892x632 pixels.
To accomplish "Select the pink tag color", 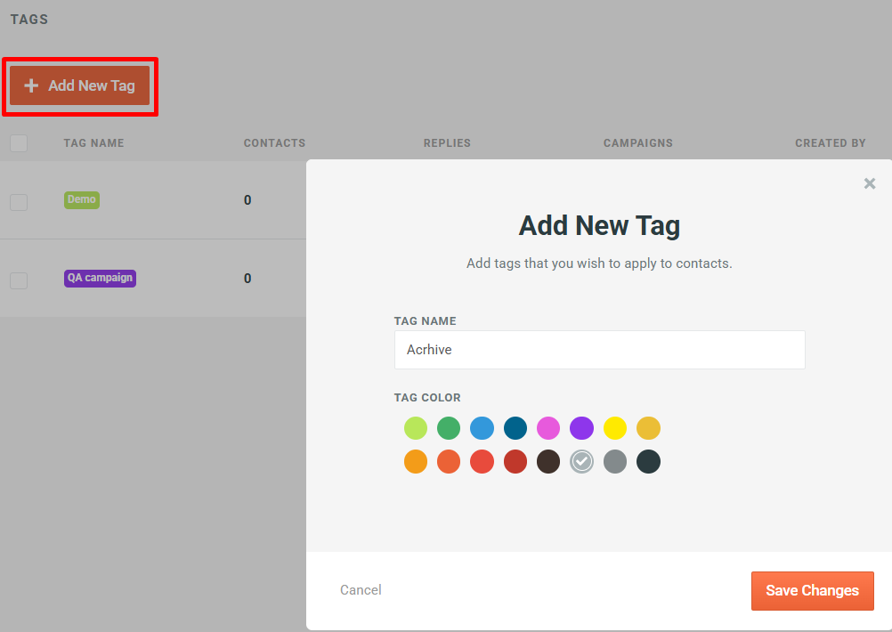I will 548,427.
